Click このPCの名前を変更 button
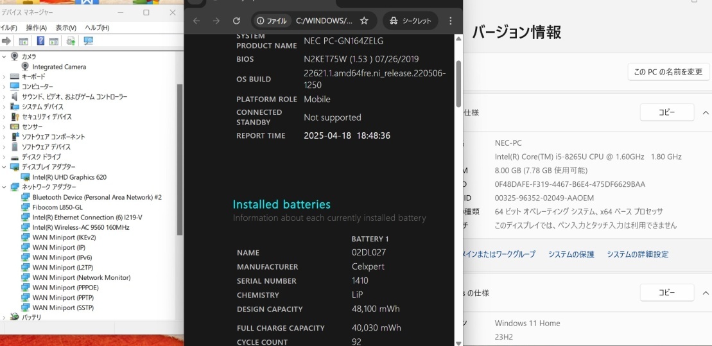 (668, 72)
